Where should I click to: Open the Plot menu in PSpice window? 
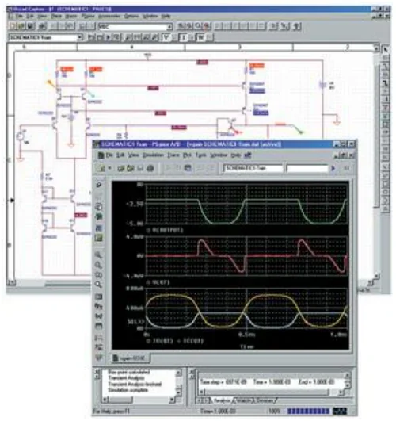pos(187,155)
